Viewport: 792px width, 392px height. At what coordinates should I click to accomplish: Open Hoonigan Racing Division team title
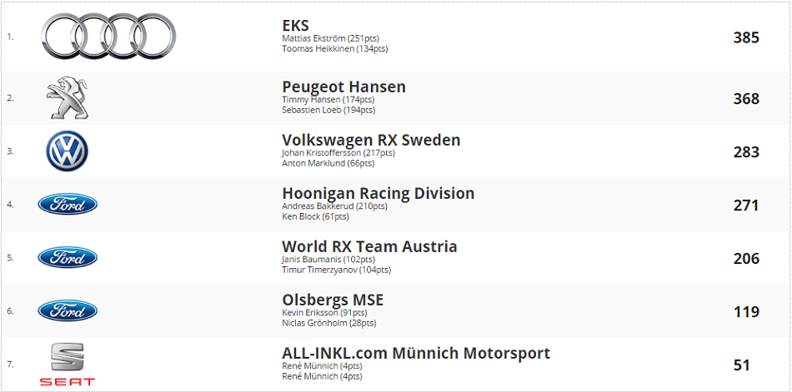(378, 193)
